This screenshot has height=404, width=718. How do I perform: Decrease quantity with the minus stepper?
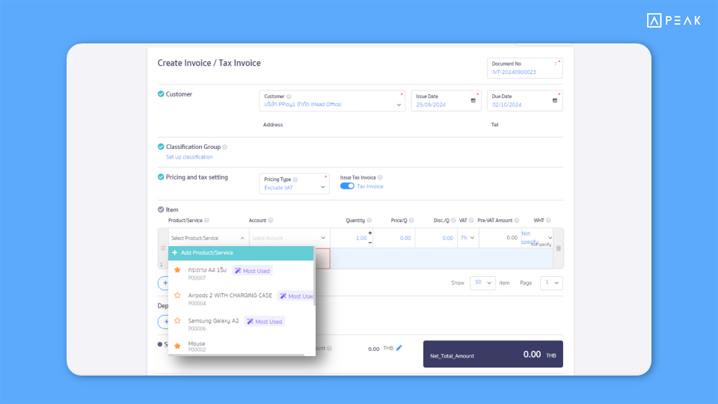coord(370,242)
